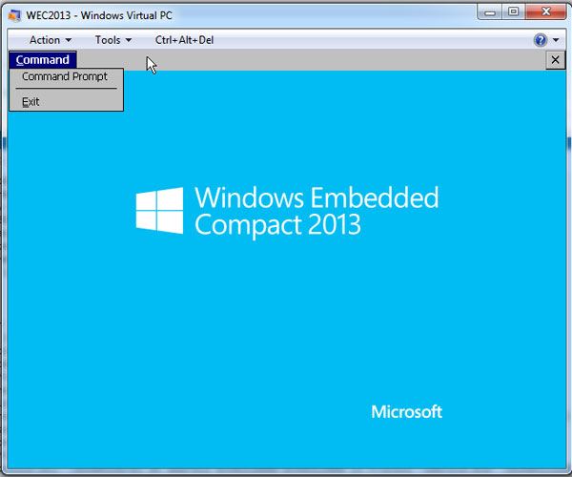Close the WEC2013 Virtual PC window
This screenshot has height=477, width=572.
pyautogui.click(x=545, y=11)
